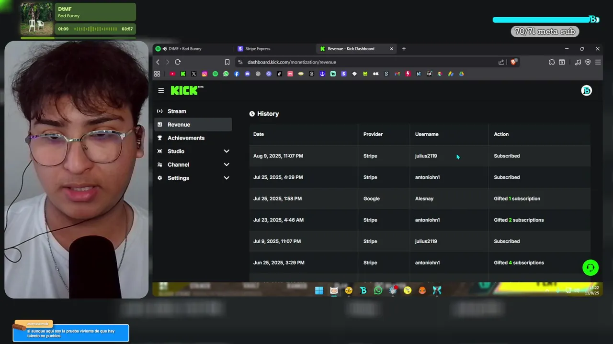Open Achievements in the sidebar
Image resolution: width=613 pixels, height=344 pixels.
(x=193, y=138)
